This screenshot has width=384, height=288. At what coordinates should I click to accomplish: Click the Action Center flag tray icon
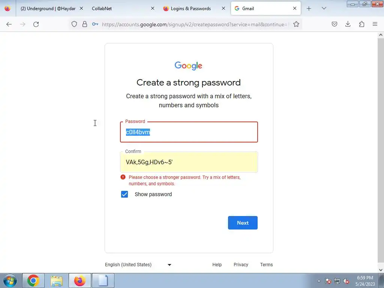328,281
